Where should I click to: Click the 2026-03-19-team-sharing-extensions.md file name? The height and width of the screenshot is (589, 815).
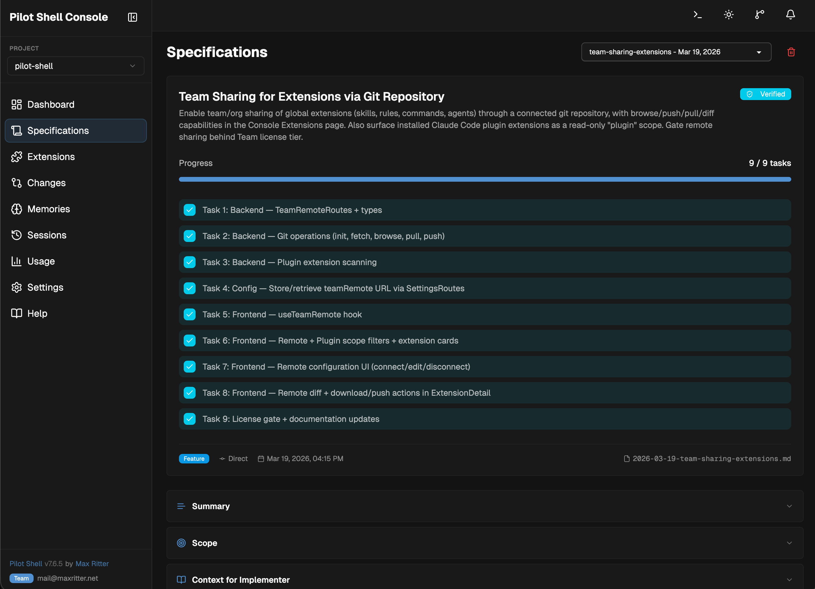tap(711, 459)
